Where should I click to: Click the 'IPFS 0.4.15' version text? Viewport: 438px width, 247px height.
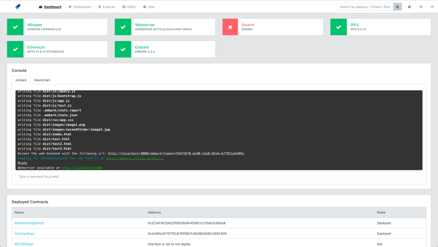pyautogui.click(x=358, y=29)
